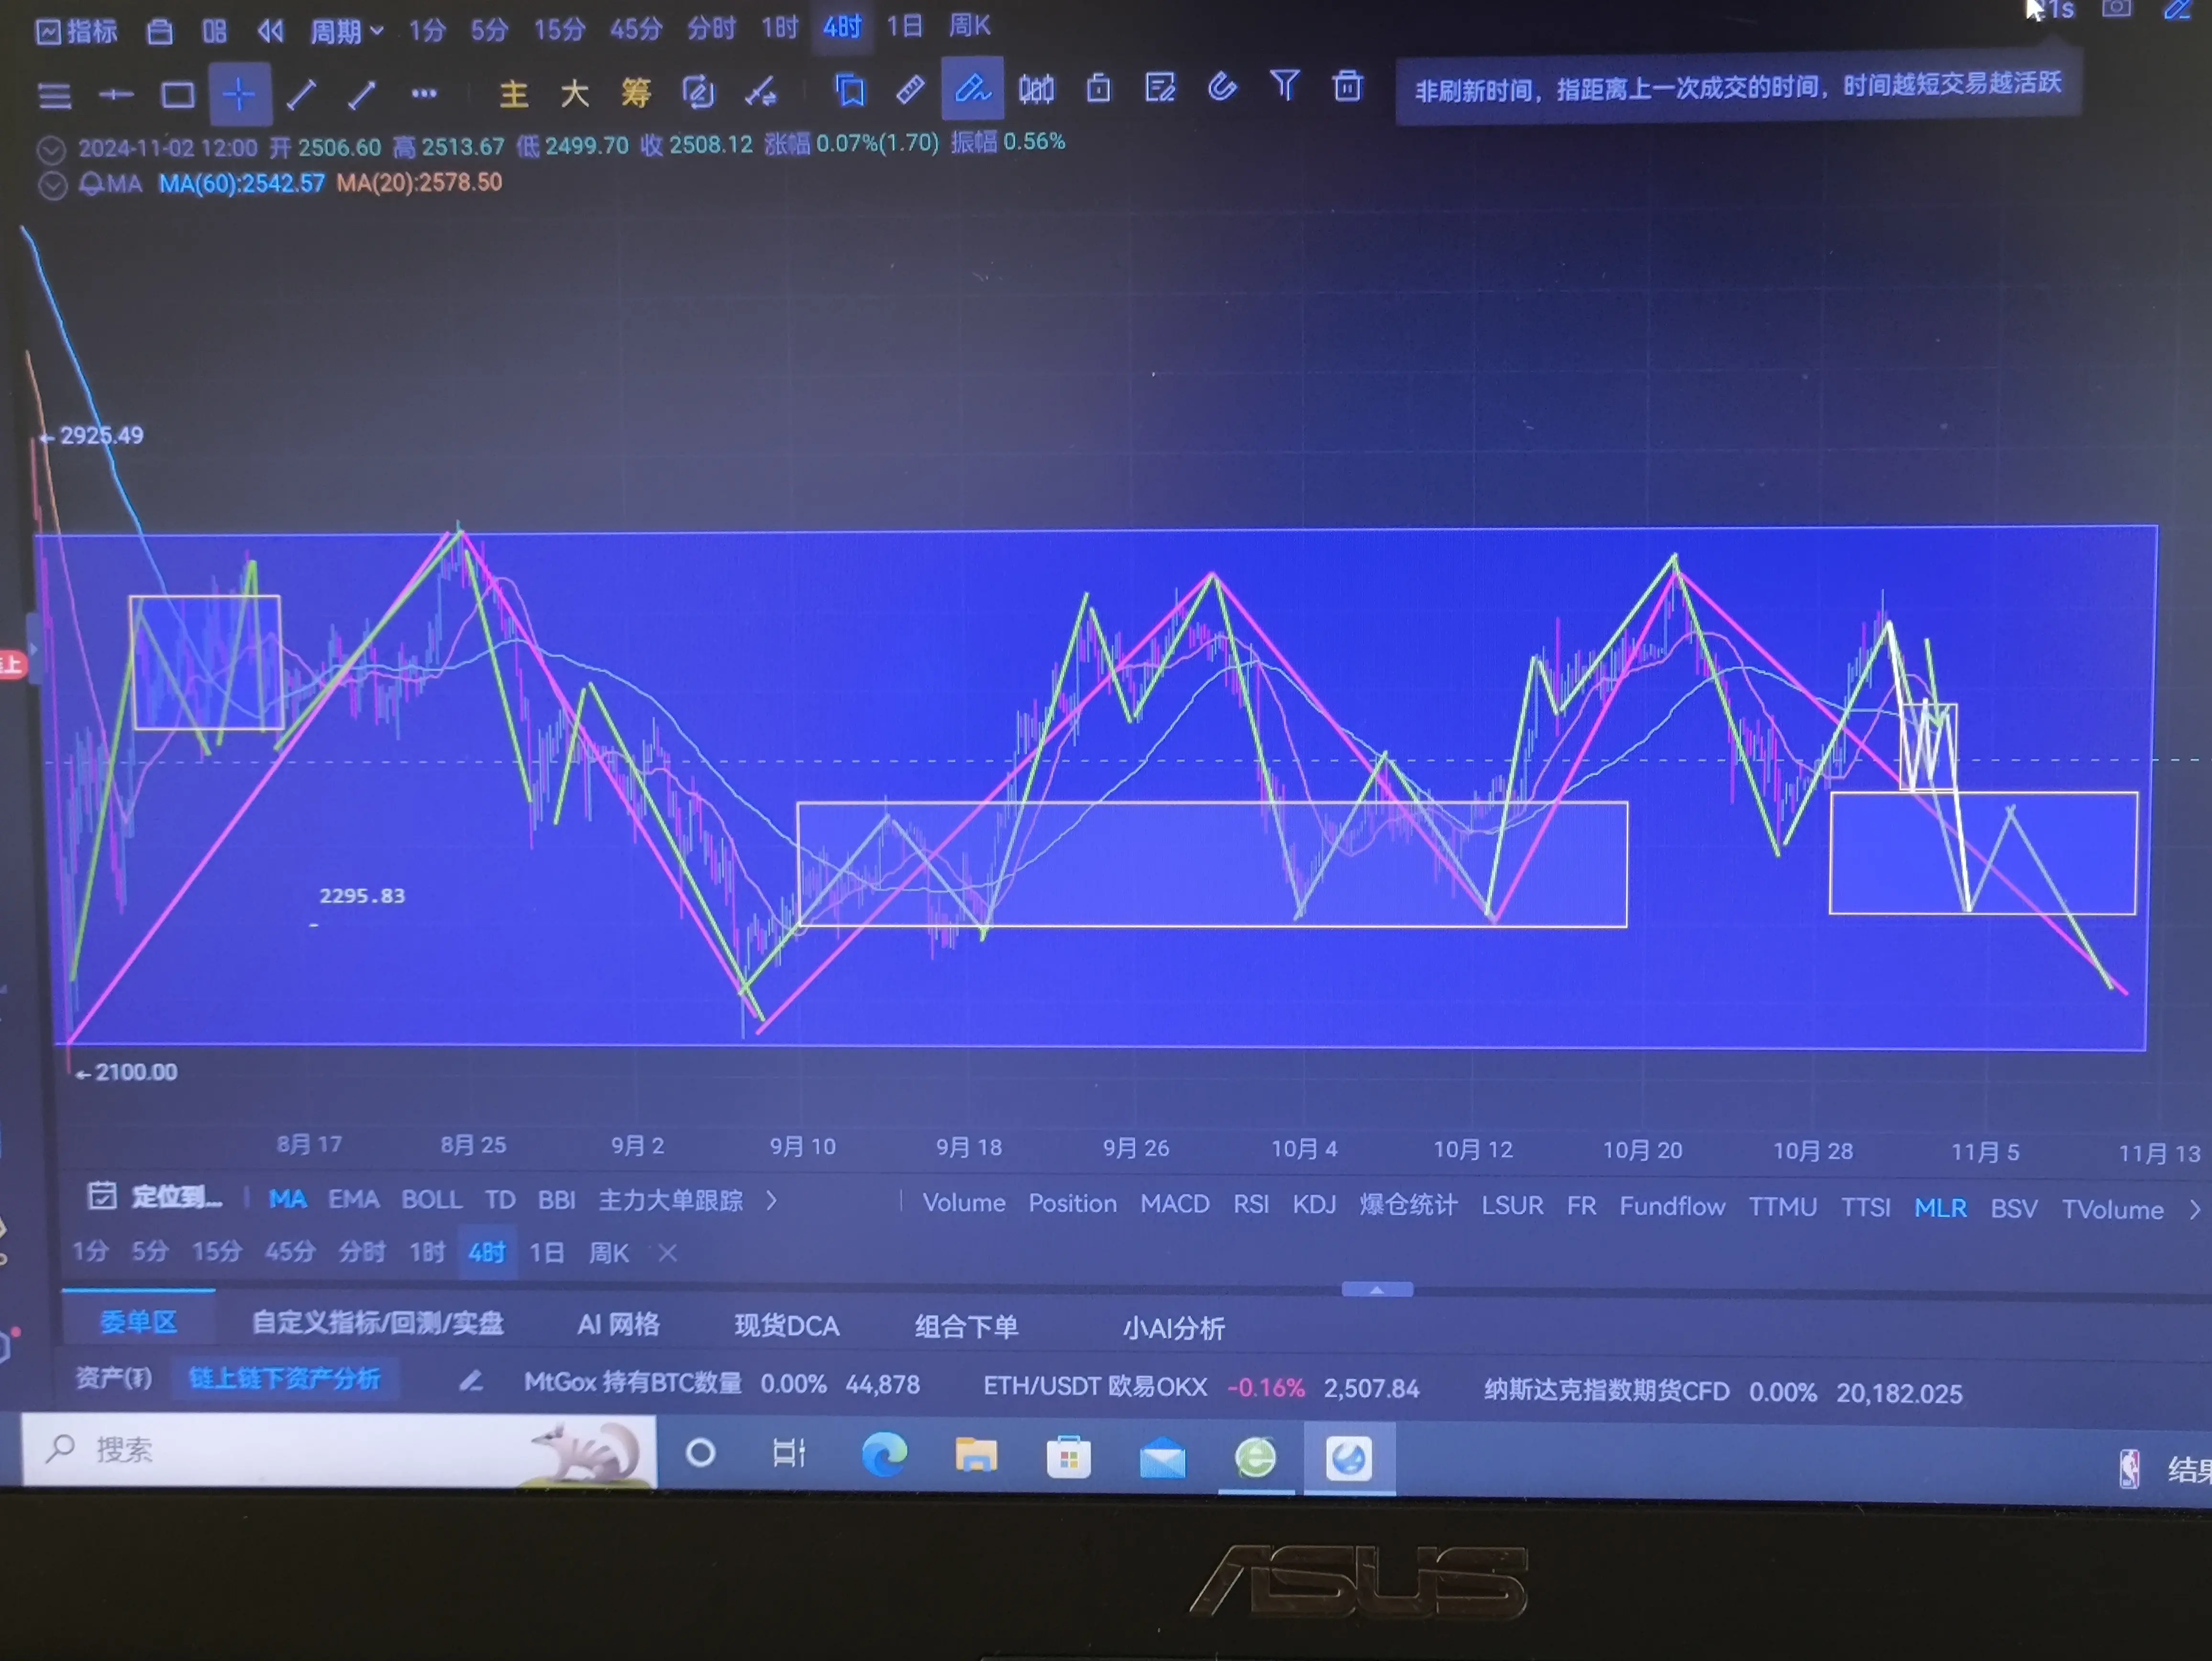Click the 链上链下资产分析 link

tap(285, 1379)
